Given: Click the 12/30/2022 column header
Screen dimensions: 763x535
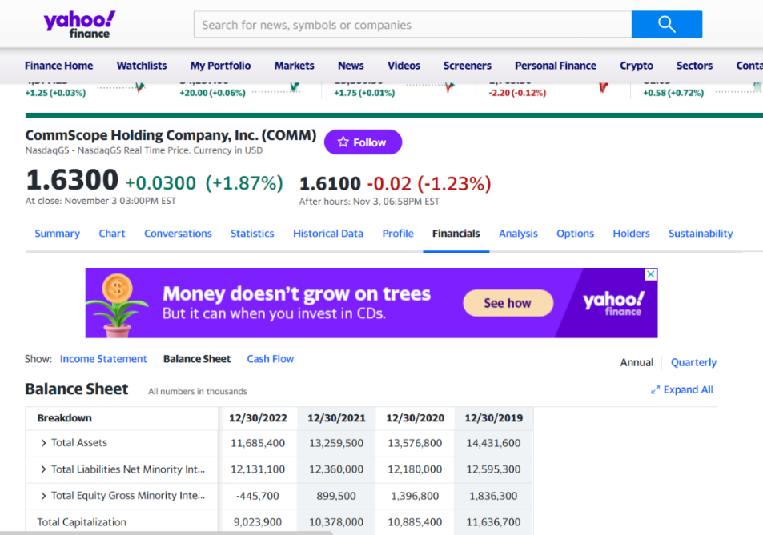Looking at the screenshot, I should click(x=258, y=418).
